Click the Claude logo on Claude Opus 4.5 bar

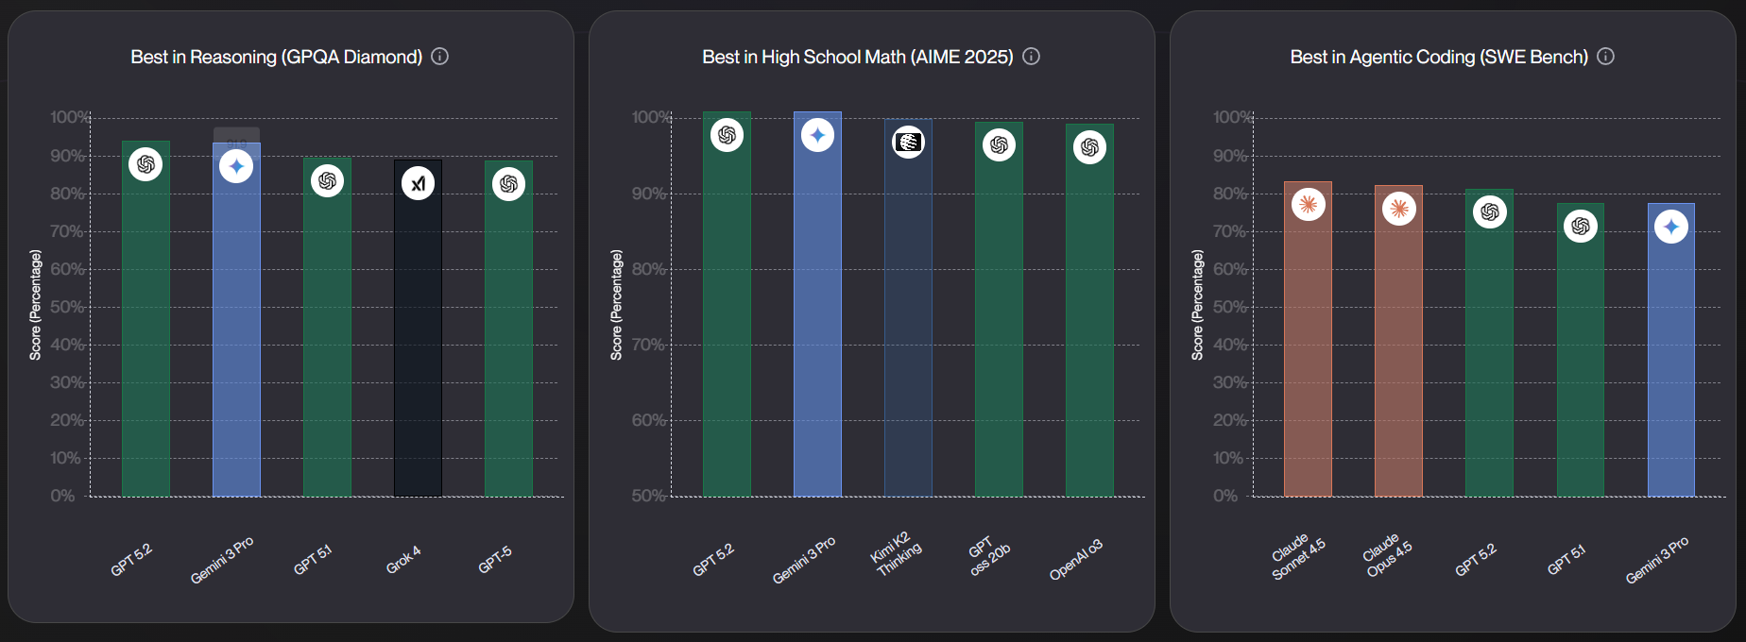(1399, 208)
